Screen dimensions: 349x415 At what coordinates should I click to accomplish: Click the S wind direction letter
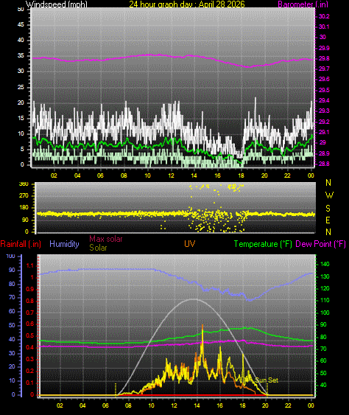(328, 209)
